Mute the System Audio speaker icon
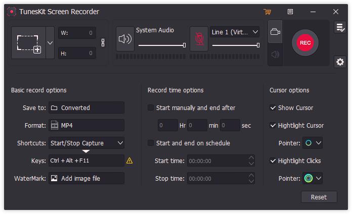 [125, 39]
